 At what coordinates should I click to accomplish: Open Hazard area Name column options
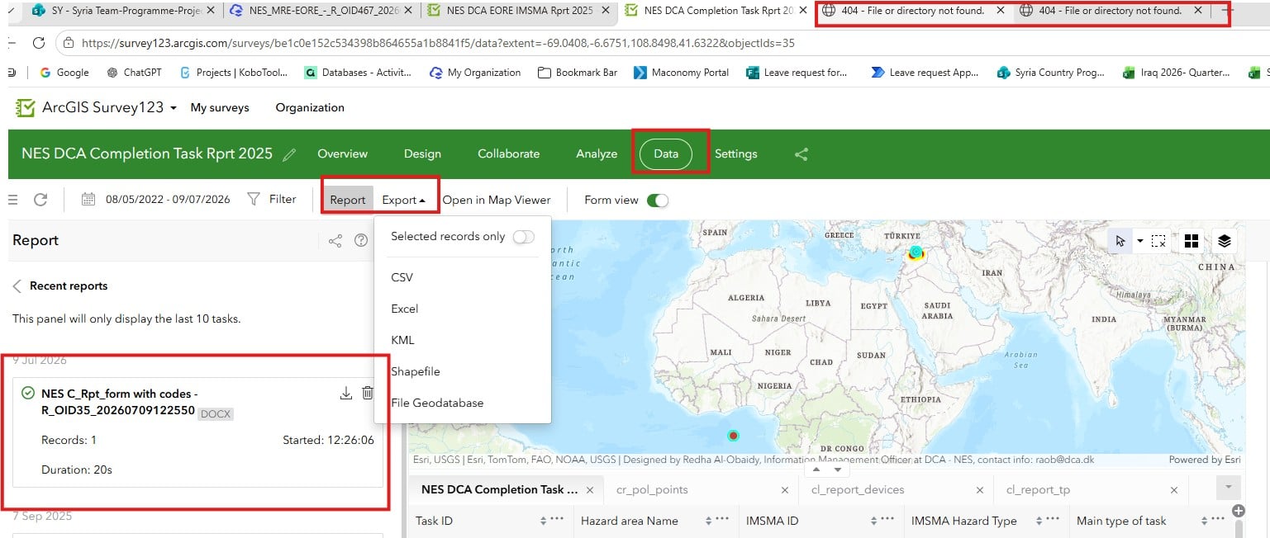(x=722, y=520)
